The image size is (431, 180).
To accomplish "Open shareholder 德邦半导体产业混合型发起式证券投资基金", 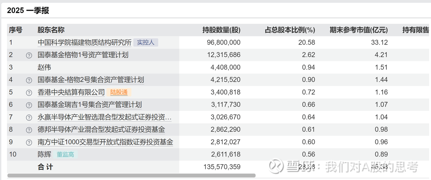I will tap(101, 130).
